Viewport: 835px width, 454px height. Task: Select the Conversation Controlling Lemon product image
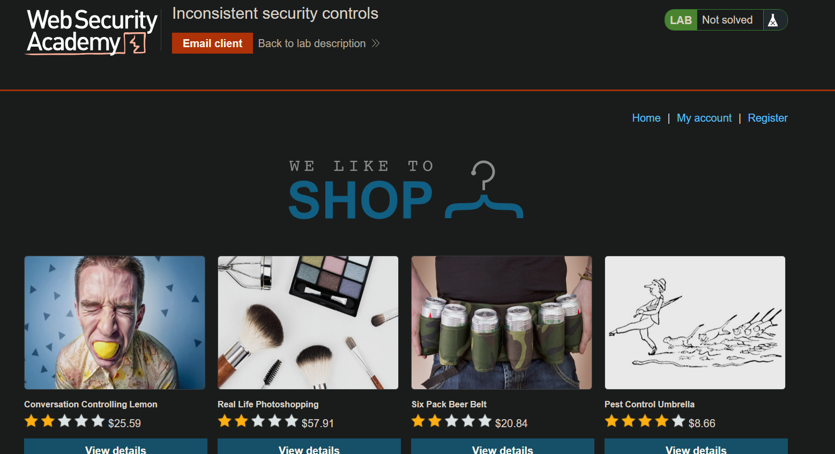115,323
